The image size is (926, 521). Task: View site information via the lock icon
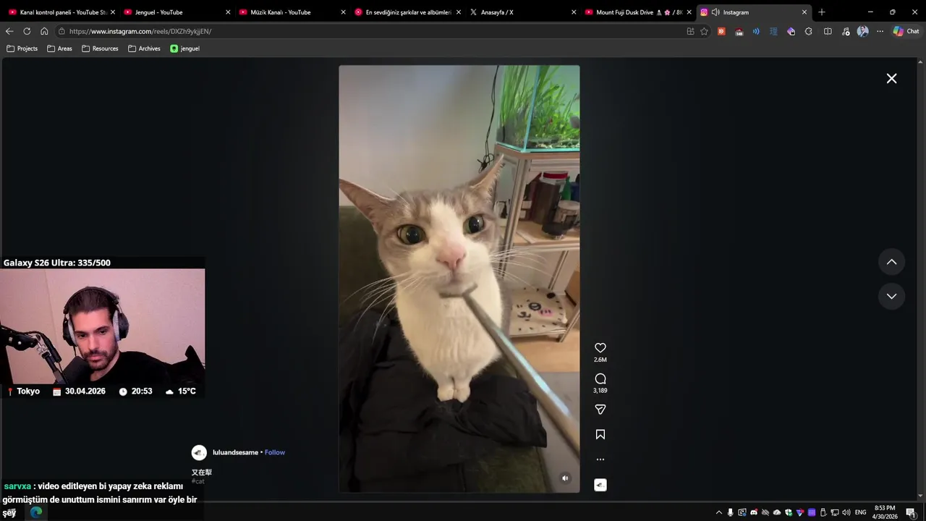coord(62,31)
